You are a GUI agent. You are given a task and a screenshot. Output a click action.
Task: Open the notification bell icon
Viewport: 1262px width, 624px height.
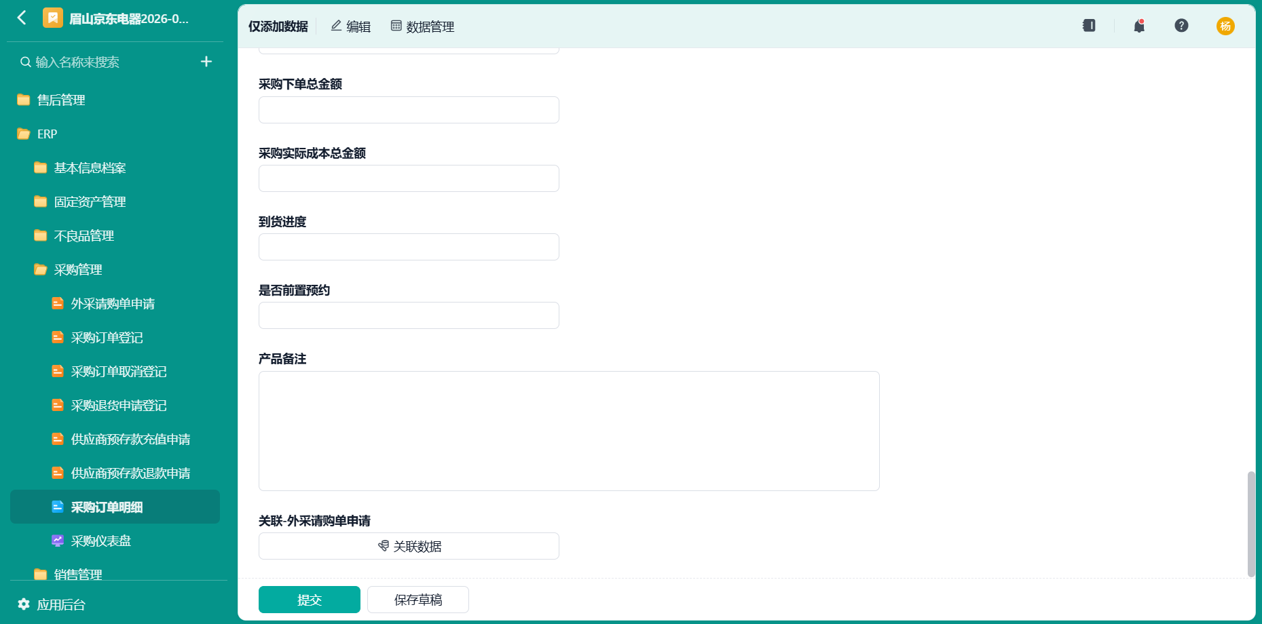coord(1139,26)
